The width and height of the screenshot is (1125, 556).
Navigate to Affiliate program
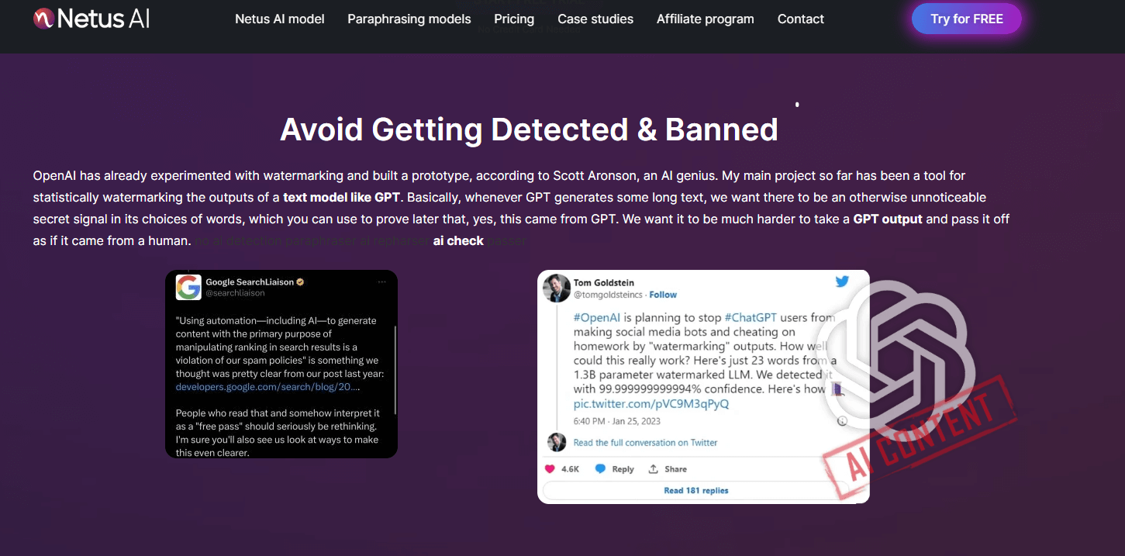tap(705, 19)
